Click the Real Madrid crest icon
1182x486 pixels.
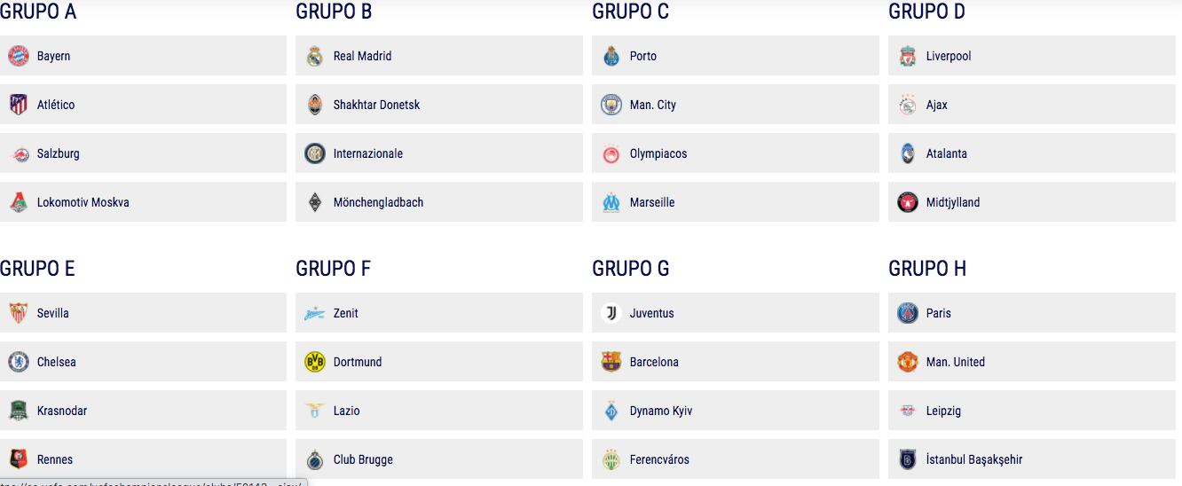(x=315, y=56)
